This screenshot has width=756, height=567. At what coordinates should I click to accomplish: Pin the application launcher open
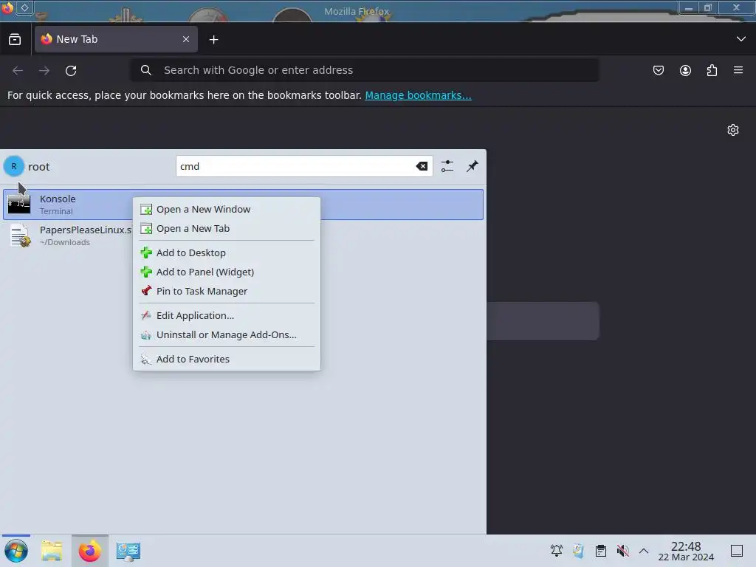[x=472, y=166]
